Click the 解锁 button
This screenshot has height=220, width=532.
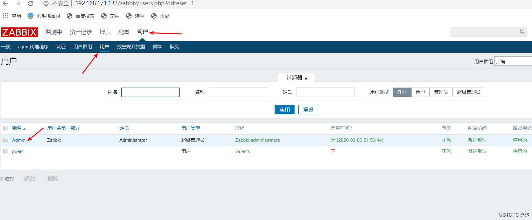click(29, 179)
